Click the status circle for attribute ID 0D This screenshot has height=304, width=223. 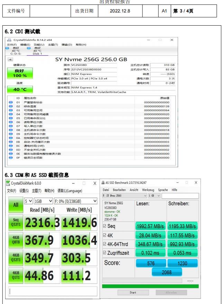click(11, 150)
